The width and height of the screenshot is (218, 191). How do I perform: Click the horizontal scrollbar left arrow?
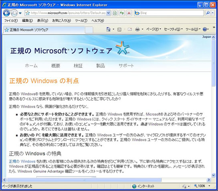pos(4,180)
